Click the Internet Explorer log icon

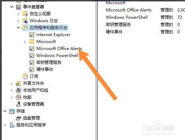click(32, 35)
